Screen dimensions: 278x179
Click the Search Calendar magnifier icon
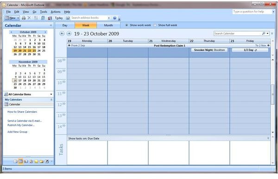[264, 33]
